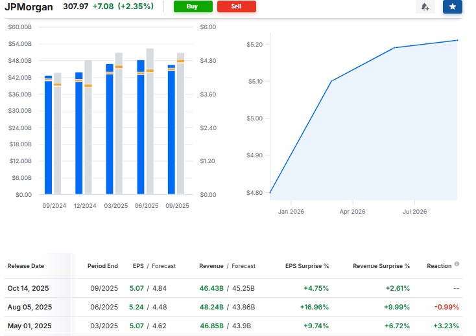Click revenue surprise +9.99%
Viewport: 476px width, 336px height.
(x=397, y=307)
